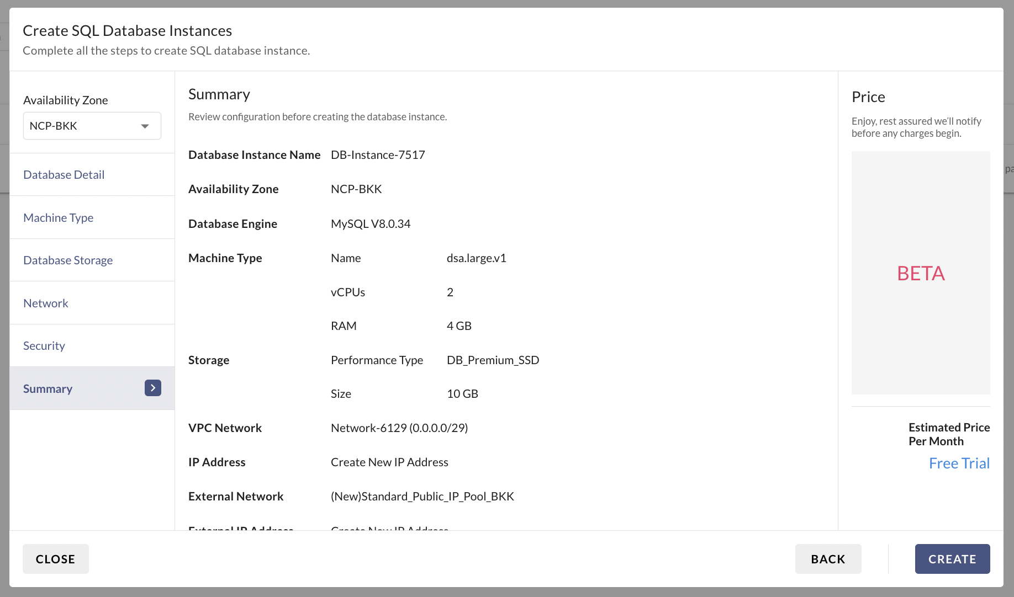Select the Summary step label
The width and height of the screenshot is (1014, 597).
pyautogui.click(x=48, y=388)
